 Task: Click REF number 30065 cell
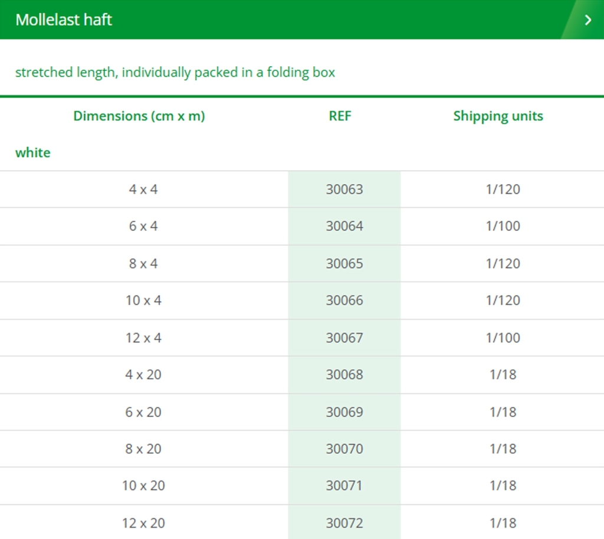[x=344, y=263]
